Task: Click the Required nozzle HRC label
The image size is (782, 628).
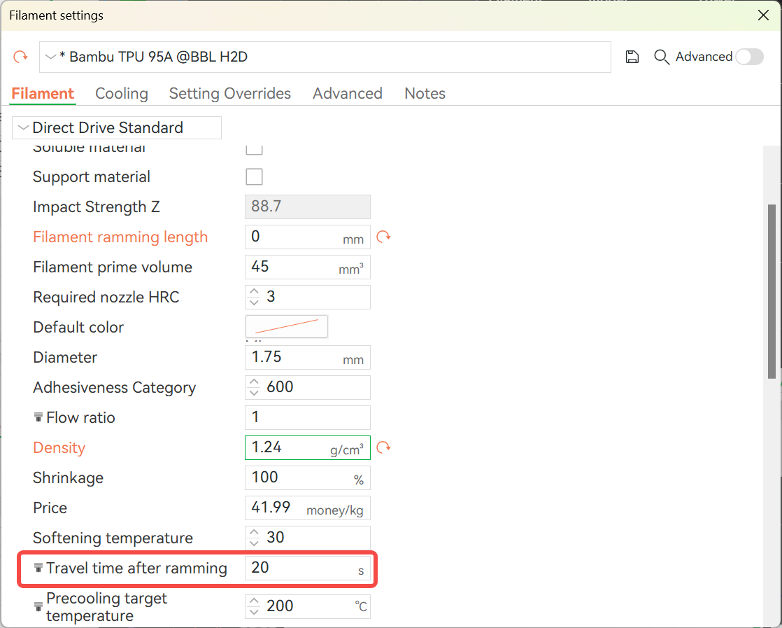Action: [x=106, y=297]
